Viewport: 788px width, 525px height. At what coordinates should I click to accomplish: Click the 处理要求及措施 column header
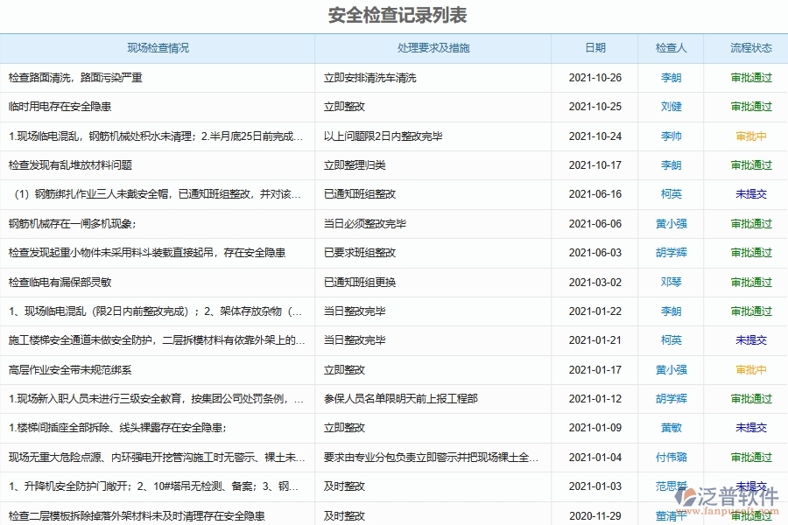coord(435,49)
